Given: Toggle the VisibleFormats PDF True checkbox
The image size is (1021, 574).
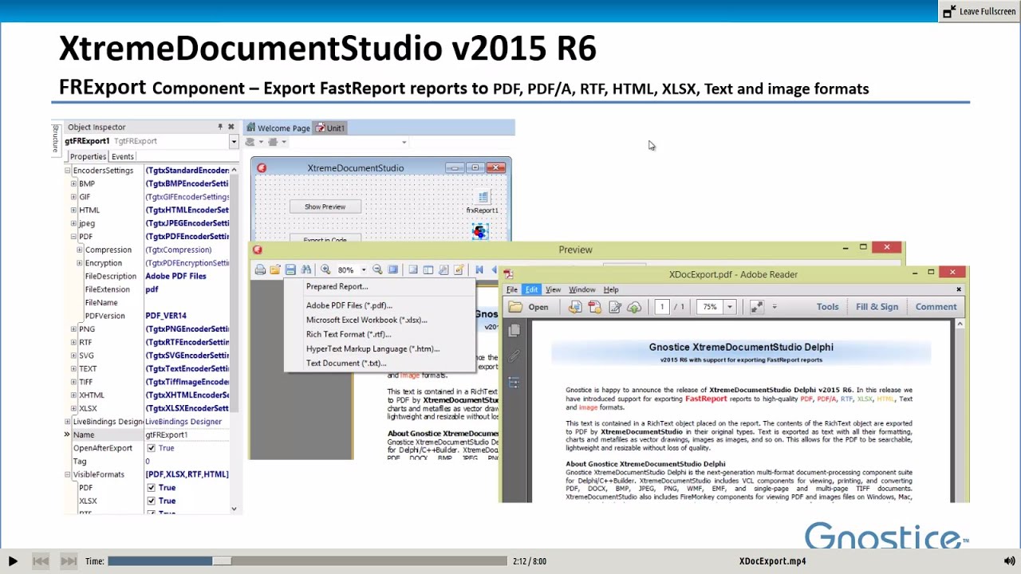Looking at the screenshot, I should 151,488.
